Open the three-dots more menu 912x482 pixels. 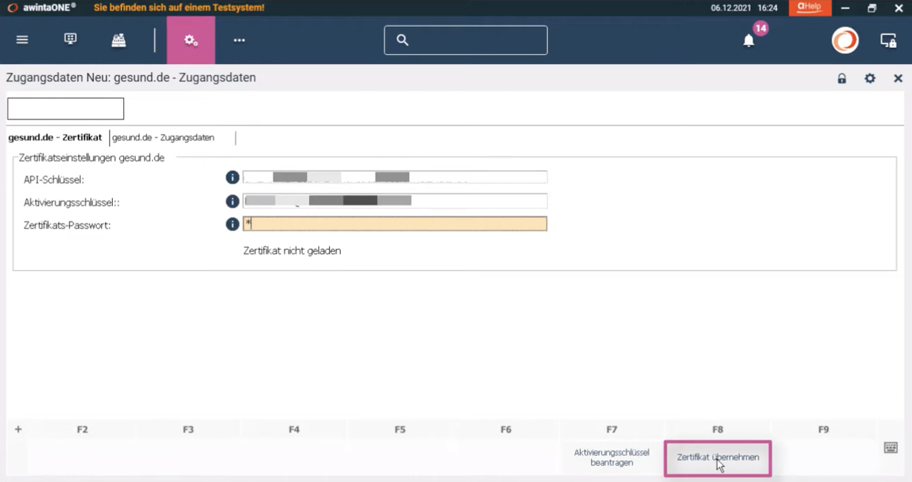[x=239, y=40]
